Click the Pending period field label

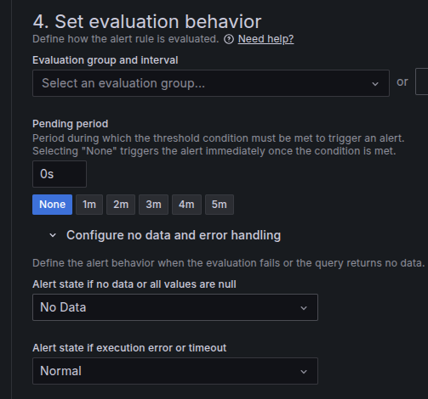pos(71,124)
